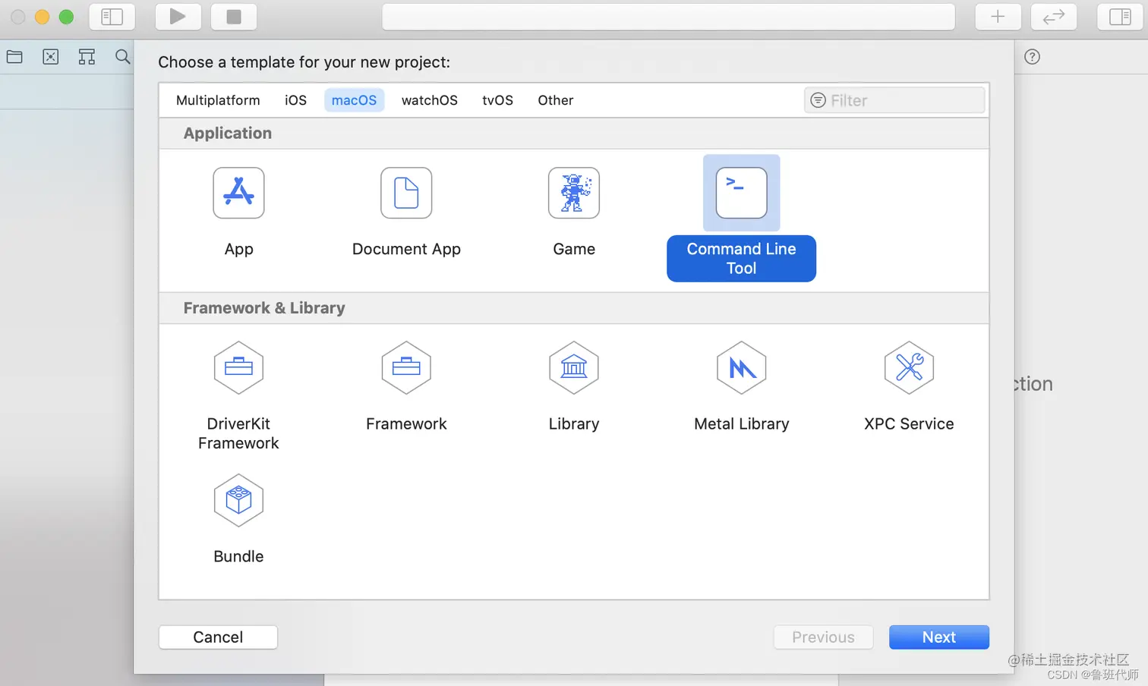
Task: Switch to the tvOS tab
Action: pyautogui.click(x=497, y=100)
